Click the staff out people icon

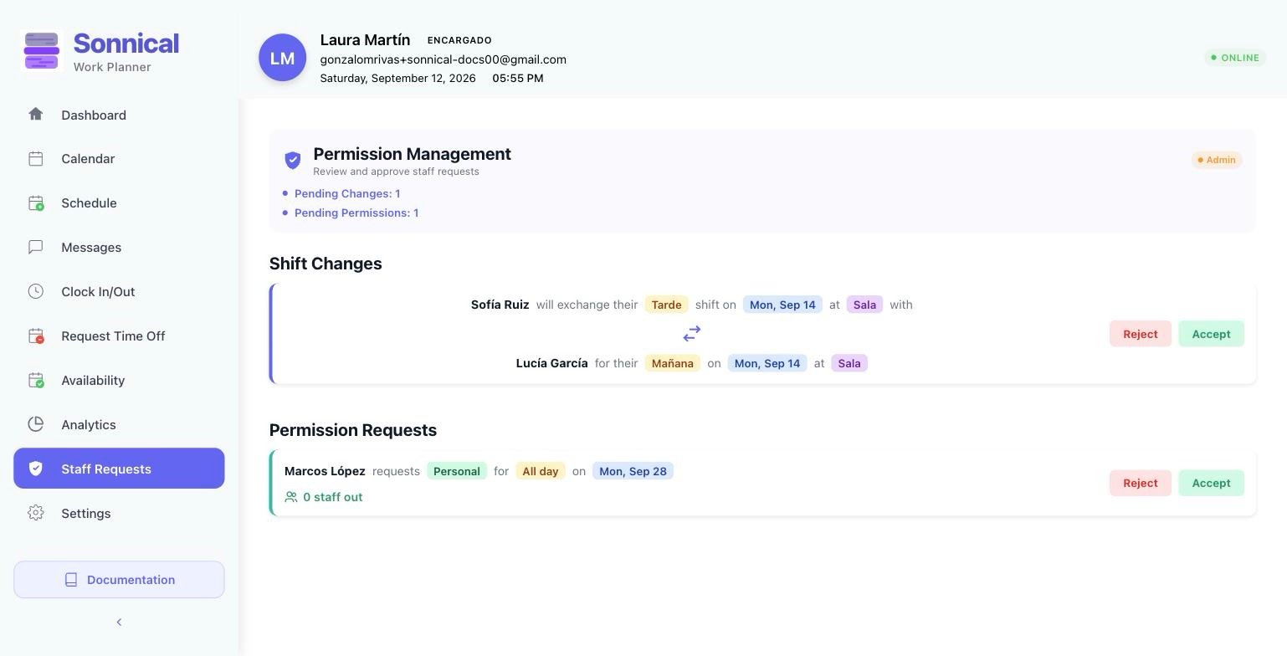click(291, 497)
